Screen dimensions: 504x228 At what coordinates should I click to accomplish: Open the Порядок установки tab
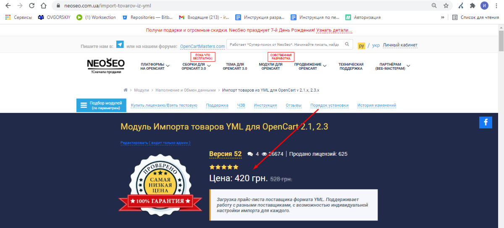(329, 105)
